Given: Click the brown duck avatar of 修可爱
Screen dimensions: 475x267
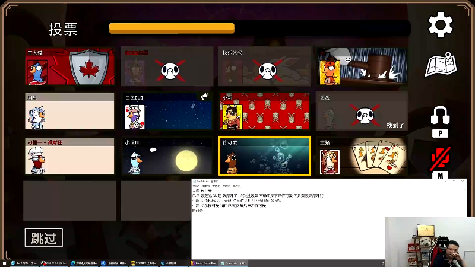Looking at the screenshot, I should pos(232,164).
